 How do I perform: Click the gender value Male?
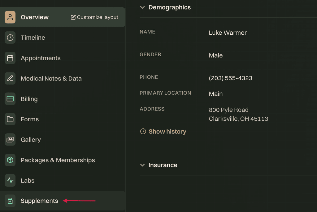pos(216,55)
